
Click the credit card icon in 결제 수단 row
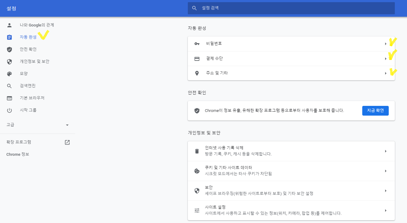click(197, 58)
